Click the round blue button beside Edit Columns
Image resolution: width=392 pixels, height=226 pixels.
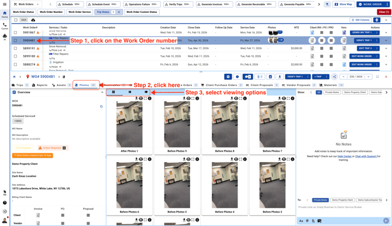[x=377, y=20]
